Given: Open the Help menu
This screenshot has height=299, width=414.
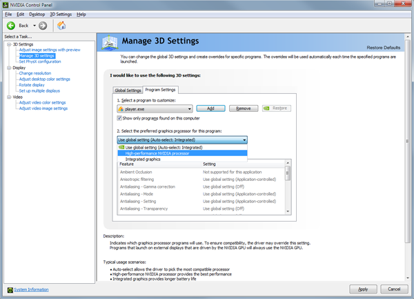Looking at the screenshot, I should [x=81, y=15].
